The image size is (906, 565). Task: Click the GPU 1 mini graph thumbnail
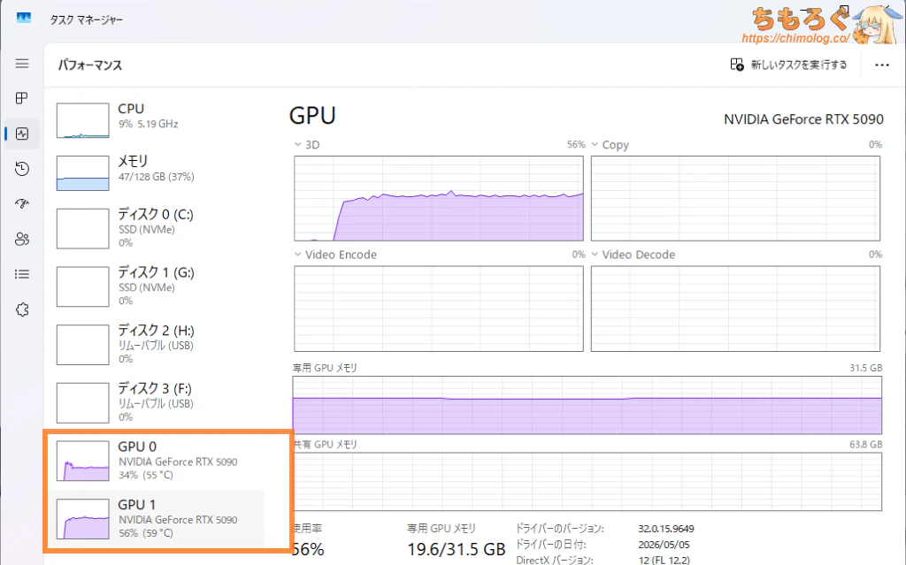point(82,519)
